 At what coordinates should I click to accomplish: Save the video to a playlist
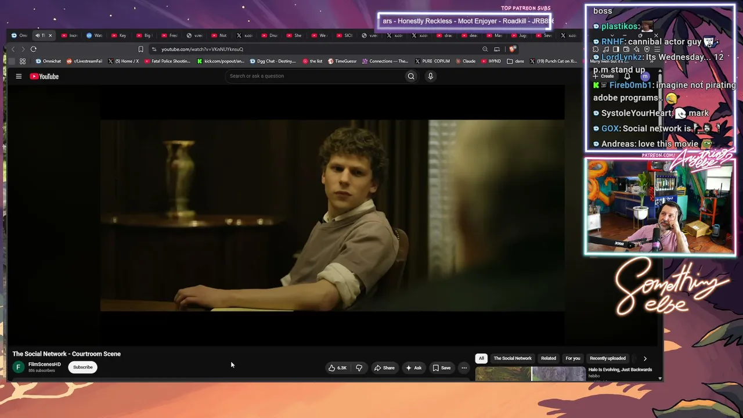point(442,367)
